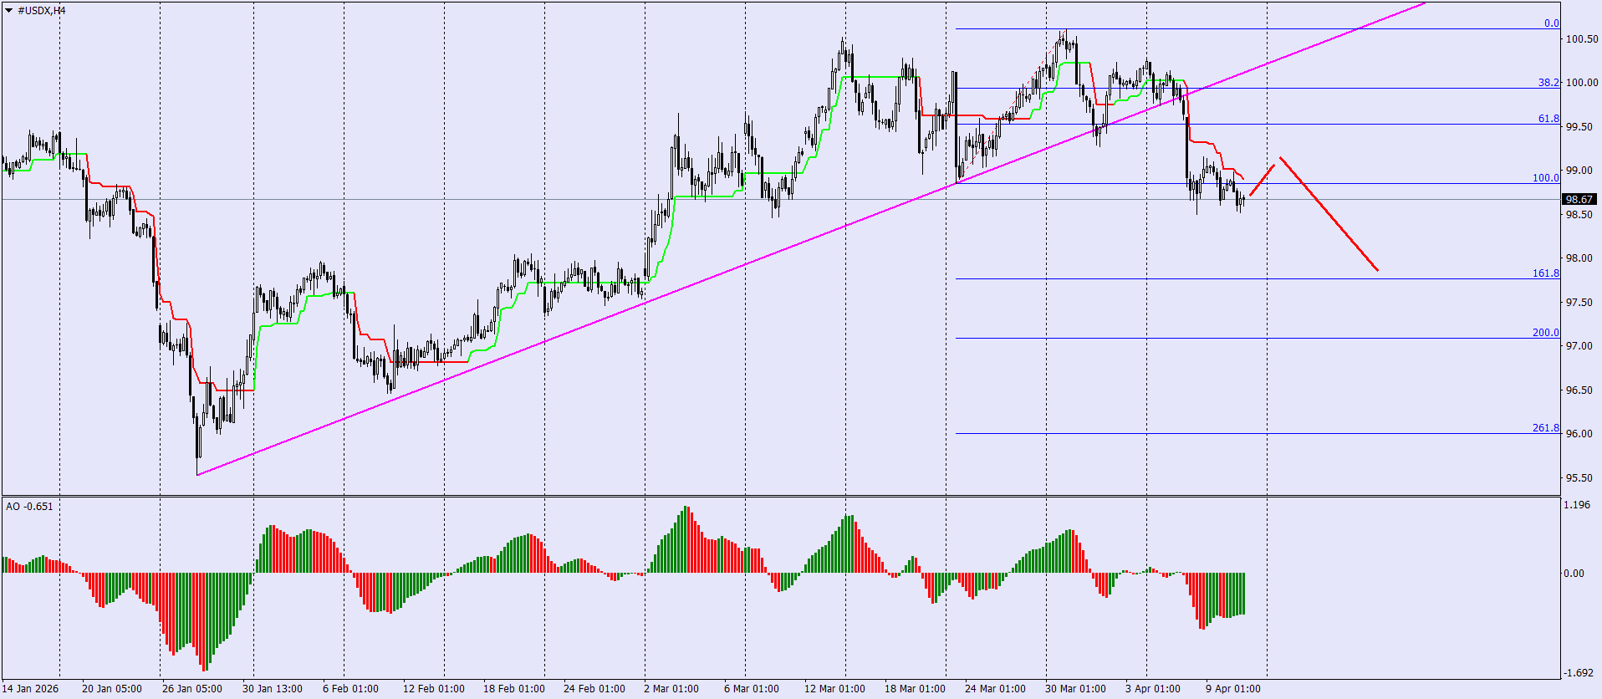Click the 26 Jan 05:00 time label
The width and height of the screenshot is (1602, 699).
click(x=192, y=689)
